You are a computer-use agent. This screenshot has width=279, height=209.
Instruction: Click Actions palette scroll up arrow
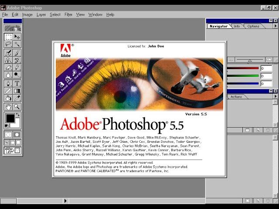tap(275, 102)
